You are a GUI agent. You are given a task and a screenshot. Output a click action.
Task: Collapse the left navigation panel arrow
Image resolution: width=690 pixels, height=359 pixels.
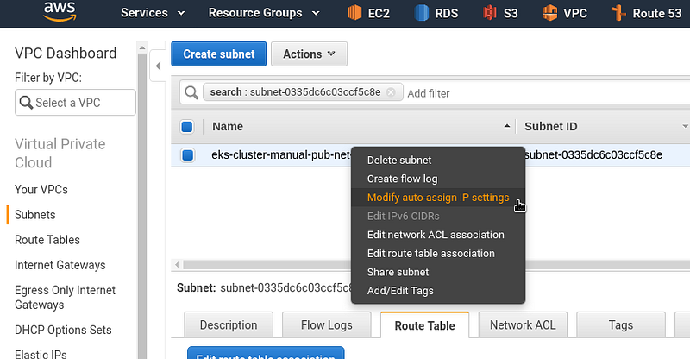point(158,66)
